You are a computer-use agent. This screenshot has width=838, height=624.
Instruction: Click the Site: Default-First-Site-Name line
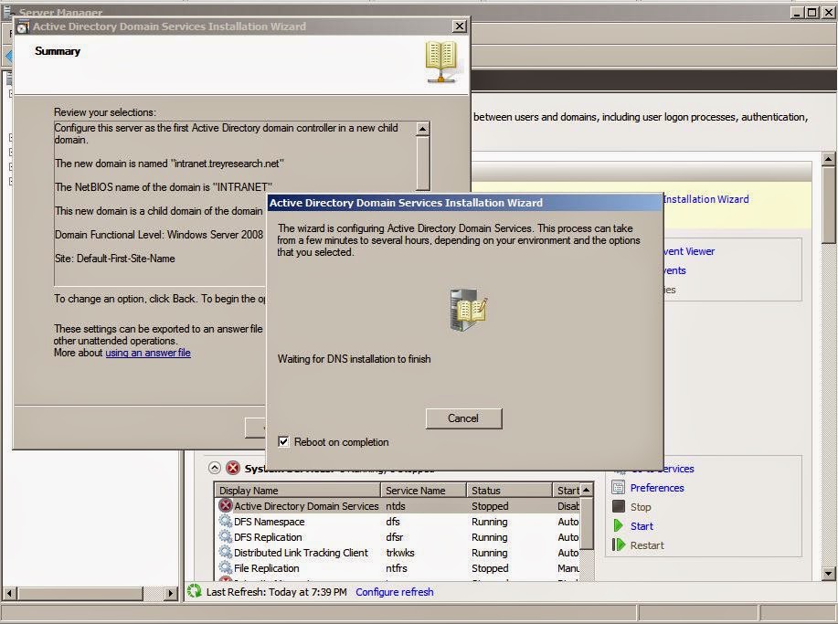coord(115,259)
